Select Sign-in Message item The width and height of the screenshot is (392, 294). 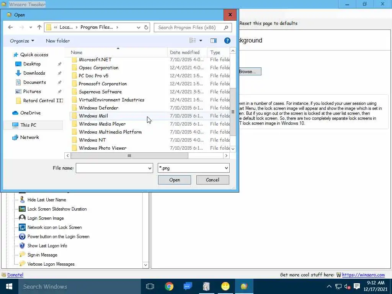(42, 255)
